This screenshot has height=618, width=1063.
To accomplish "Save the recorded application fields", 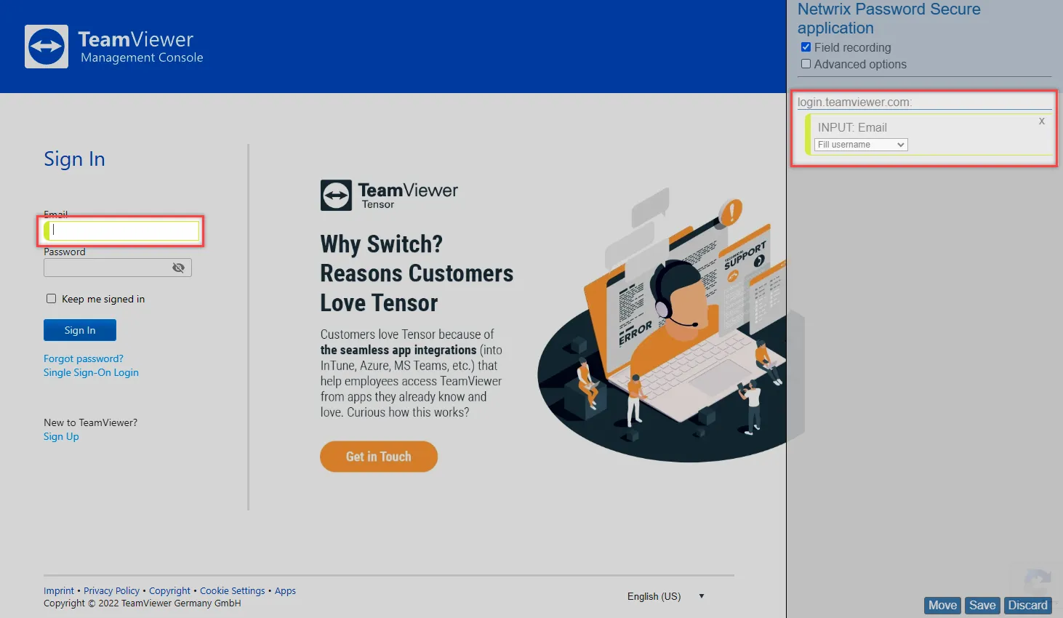I will 982,606.
